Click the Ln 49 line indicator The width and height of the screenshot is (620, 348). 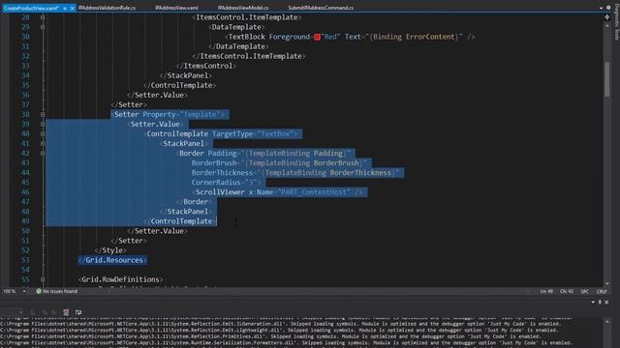pos(546,291)
